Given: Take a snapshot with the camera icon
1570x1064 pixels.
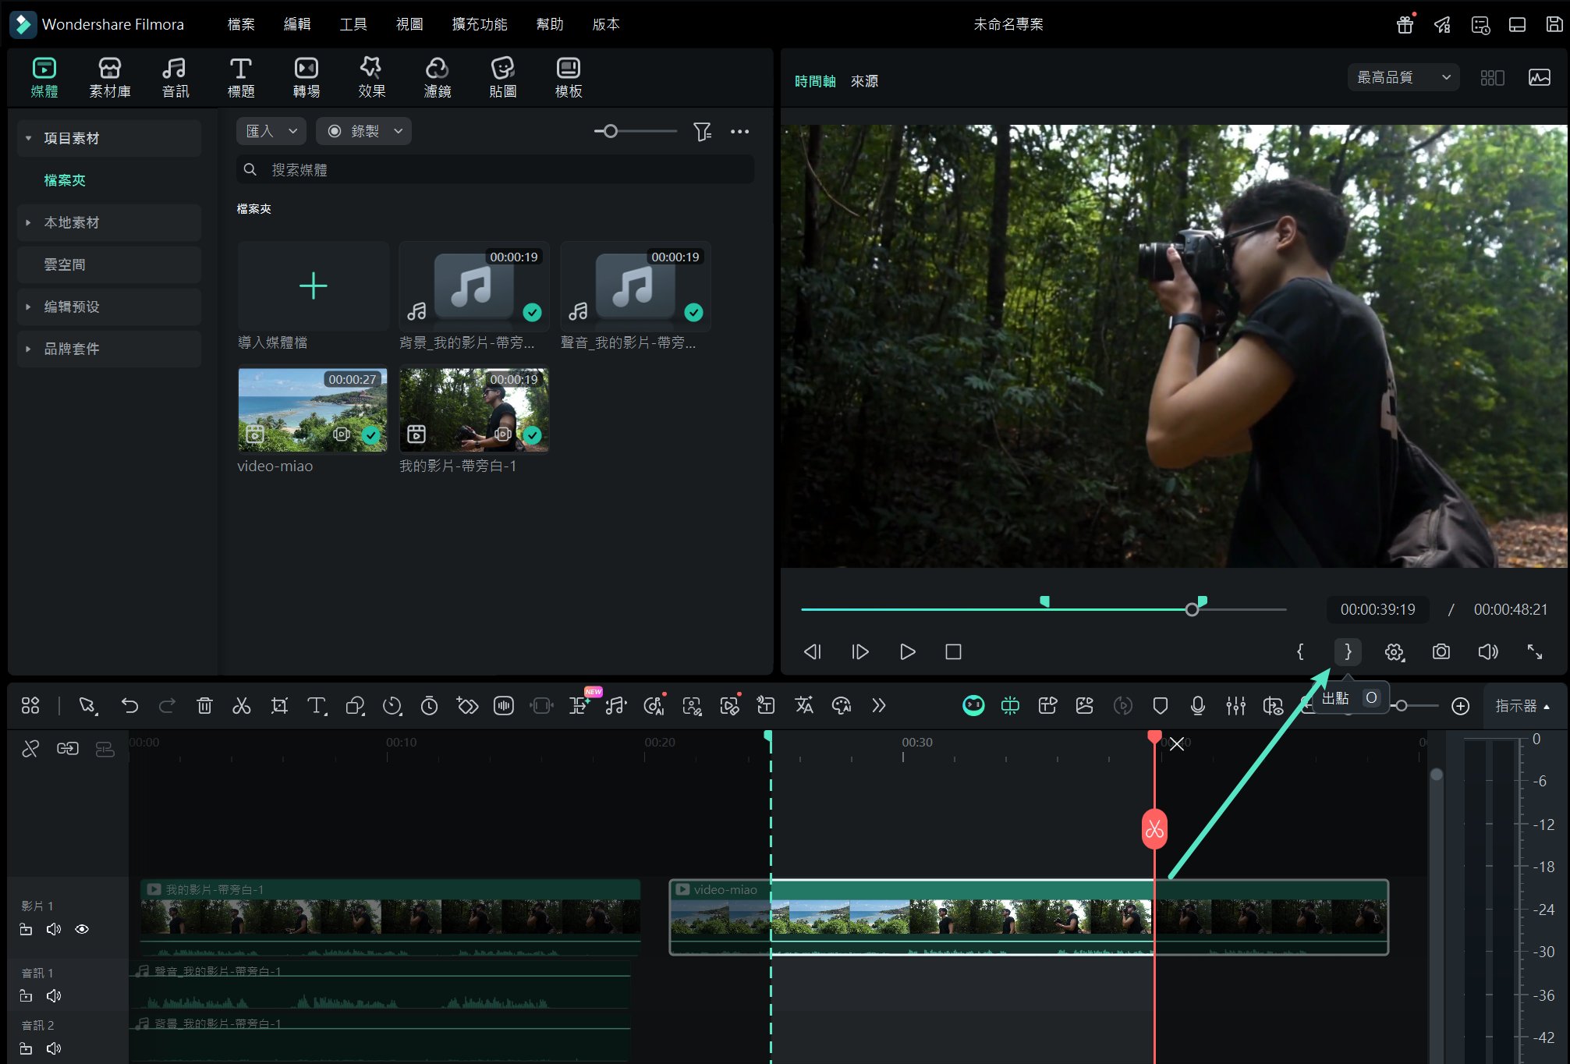Looking at the screenshot, I should point(1441,652).
